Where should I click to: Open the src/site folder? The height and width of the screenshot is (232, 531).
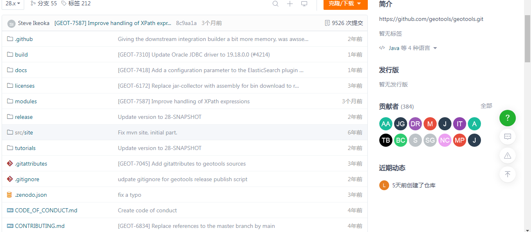coord(24,132)
